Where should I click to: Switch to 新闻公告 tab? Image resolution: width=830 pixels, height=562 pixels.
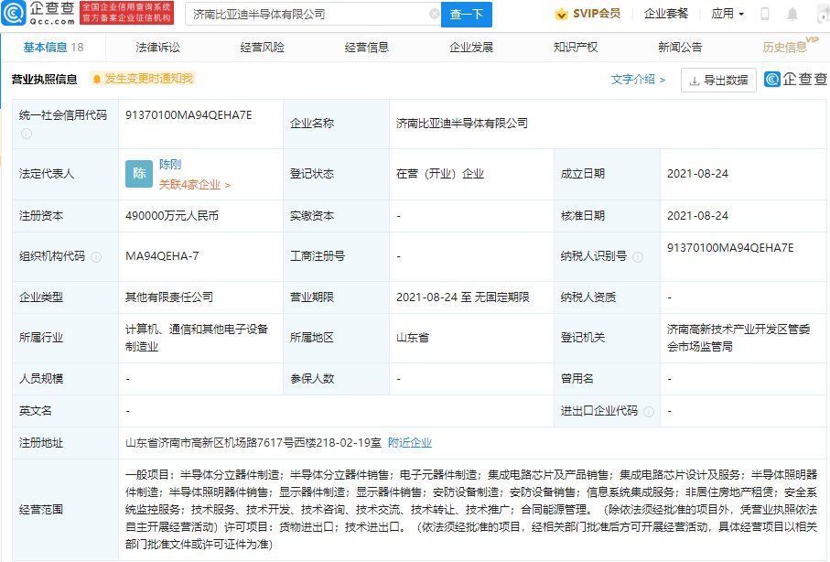(680, 48)
